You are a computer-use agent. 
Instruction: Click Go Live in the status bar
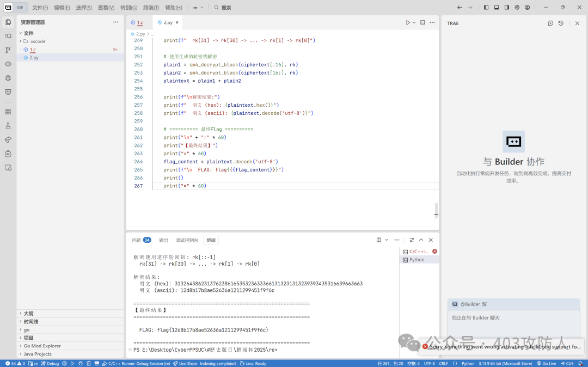546,363
